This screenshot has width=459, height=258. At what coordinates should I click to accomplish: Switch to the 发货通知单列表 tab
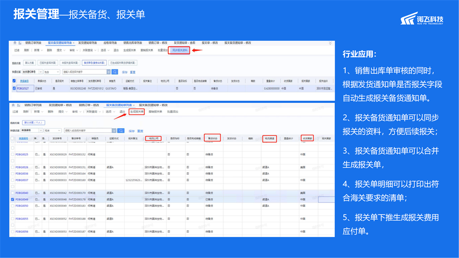87,43
